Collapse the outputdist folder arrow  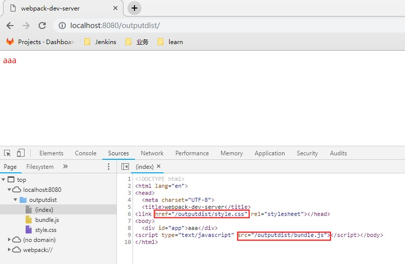pyautogui.click(x=15, y=199)
